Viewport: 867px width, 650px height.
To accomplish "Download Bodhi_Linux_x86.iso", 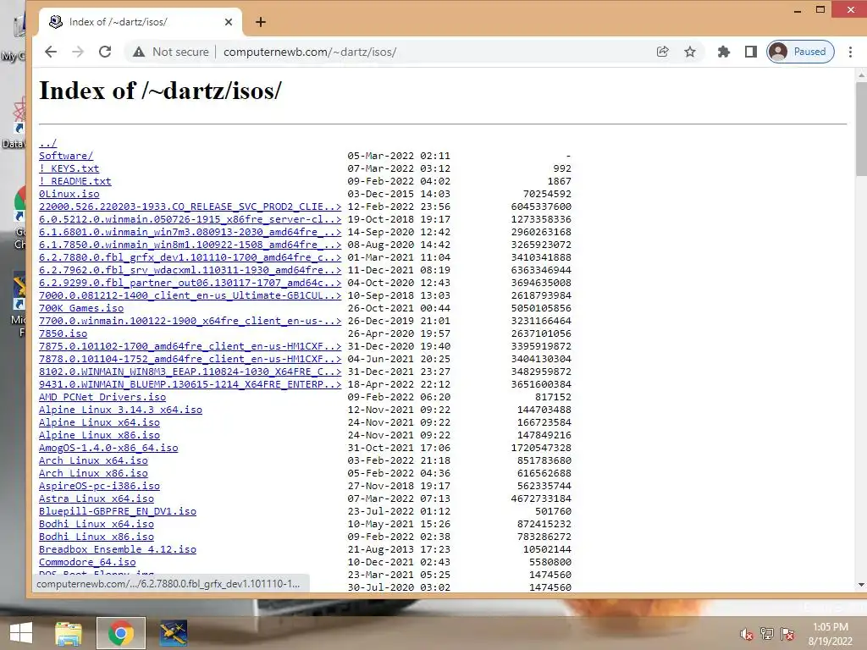I will pos(97,537).
